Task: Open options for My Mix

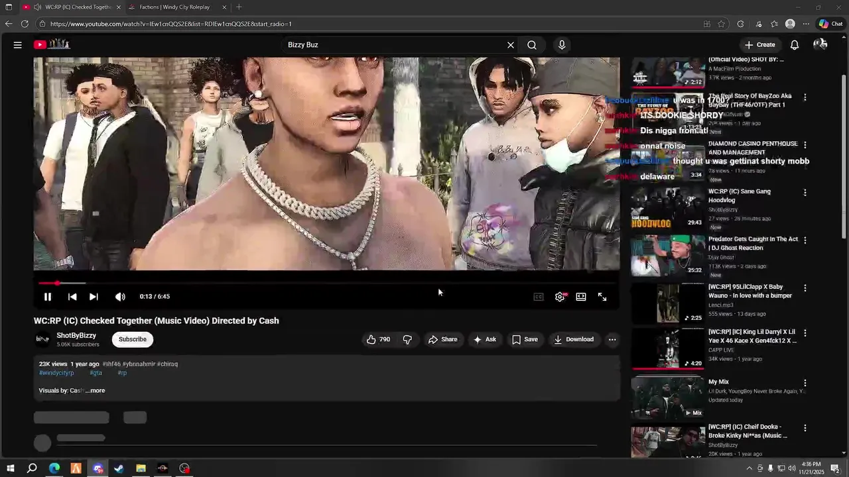Action: tap(805, 383)
